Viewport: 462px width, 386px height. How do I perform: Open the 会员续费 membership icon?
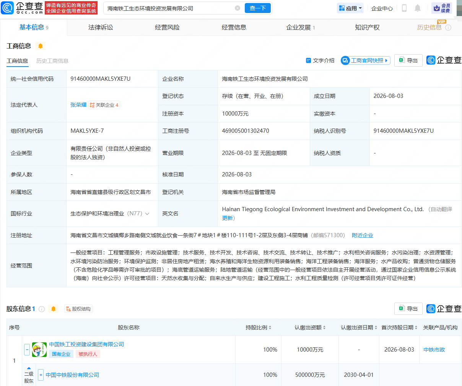click(x=442, y=8)
